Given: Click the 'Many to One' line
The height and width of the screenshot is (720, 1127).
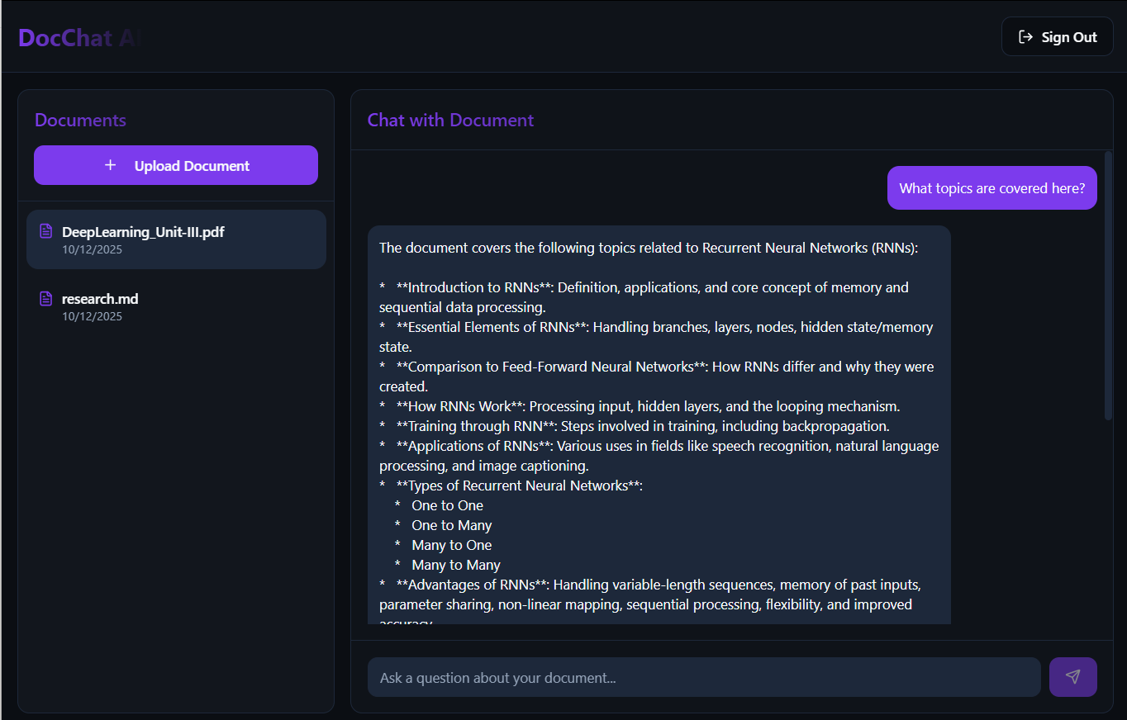Looking at the screenshot, I should coord(451,545).
